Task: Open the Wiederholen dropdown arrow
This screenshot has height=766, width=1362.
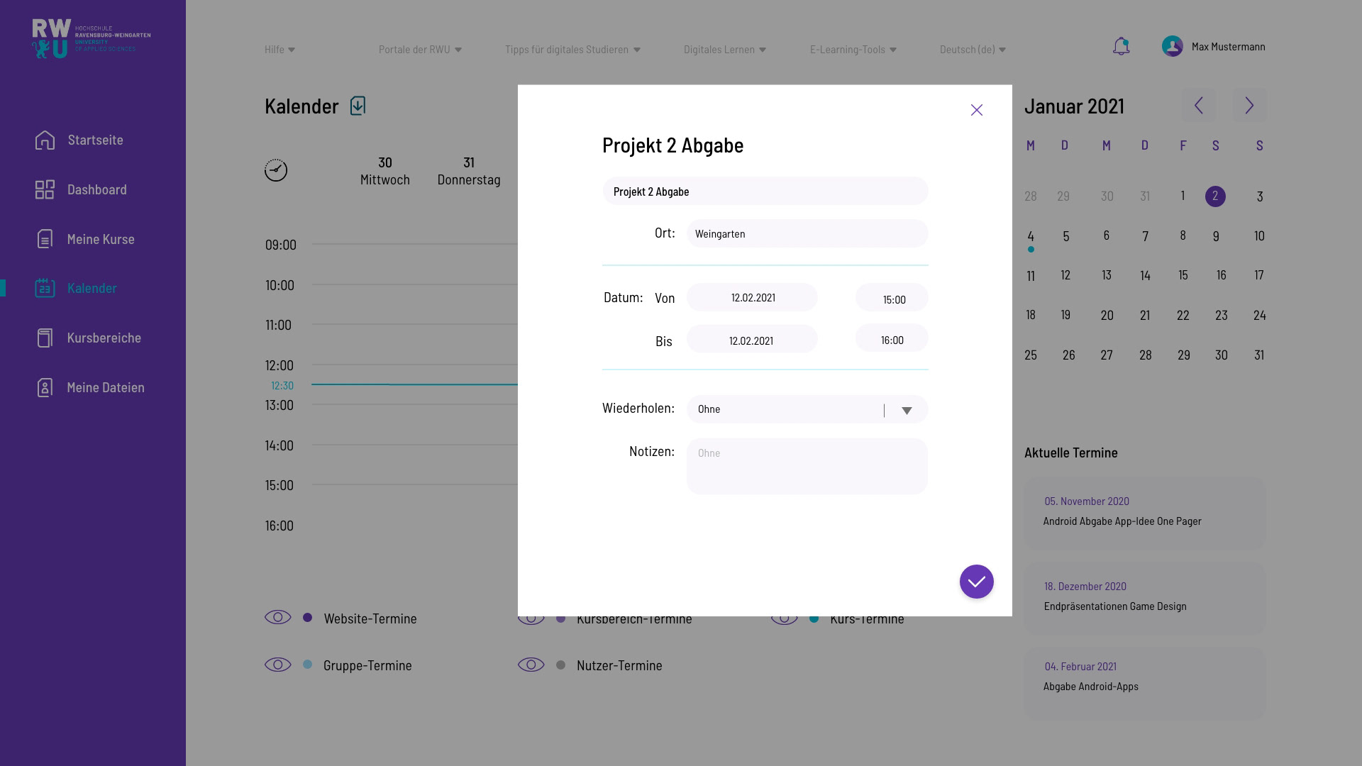Action: pyautogui.click(x=907, y=411)
